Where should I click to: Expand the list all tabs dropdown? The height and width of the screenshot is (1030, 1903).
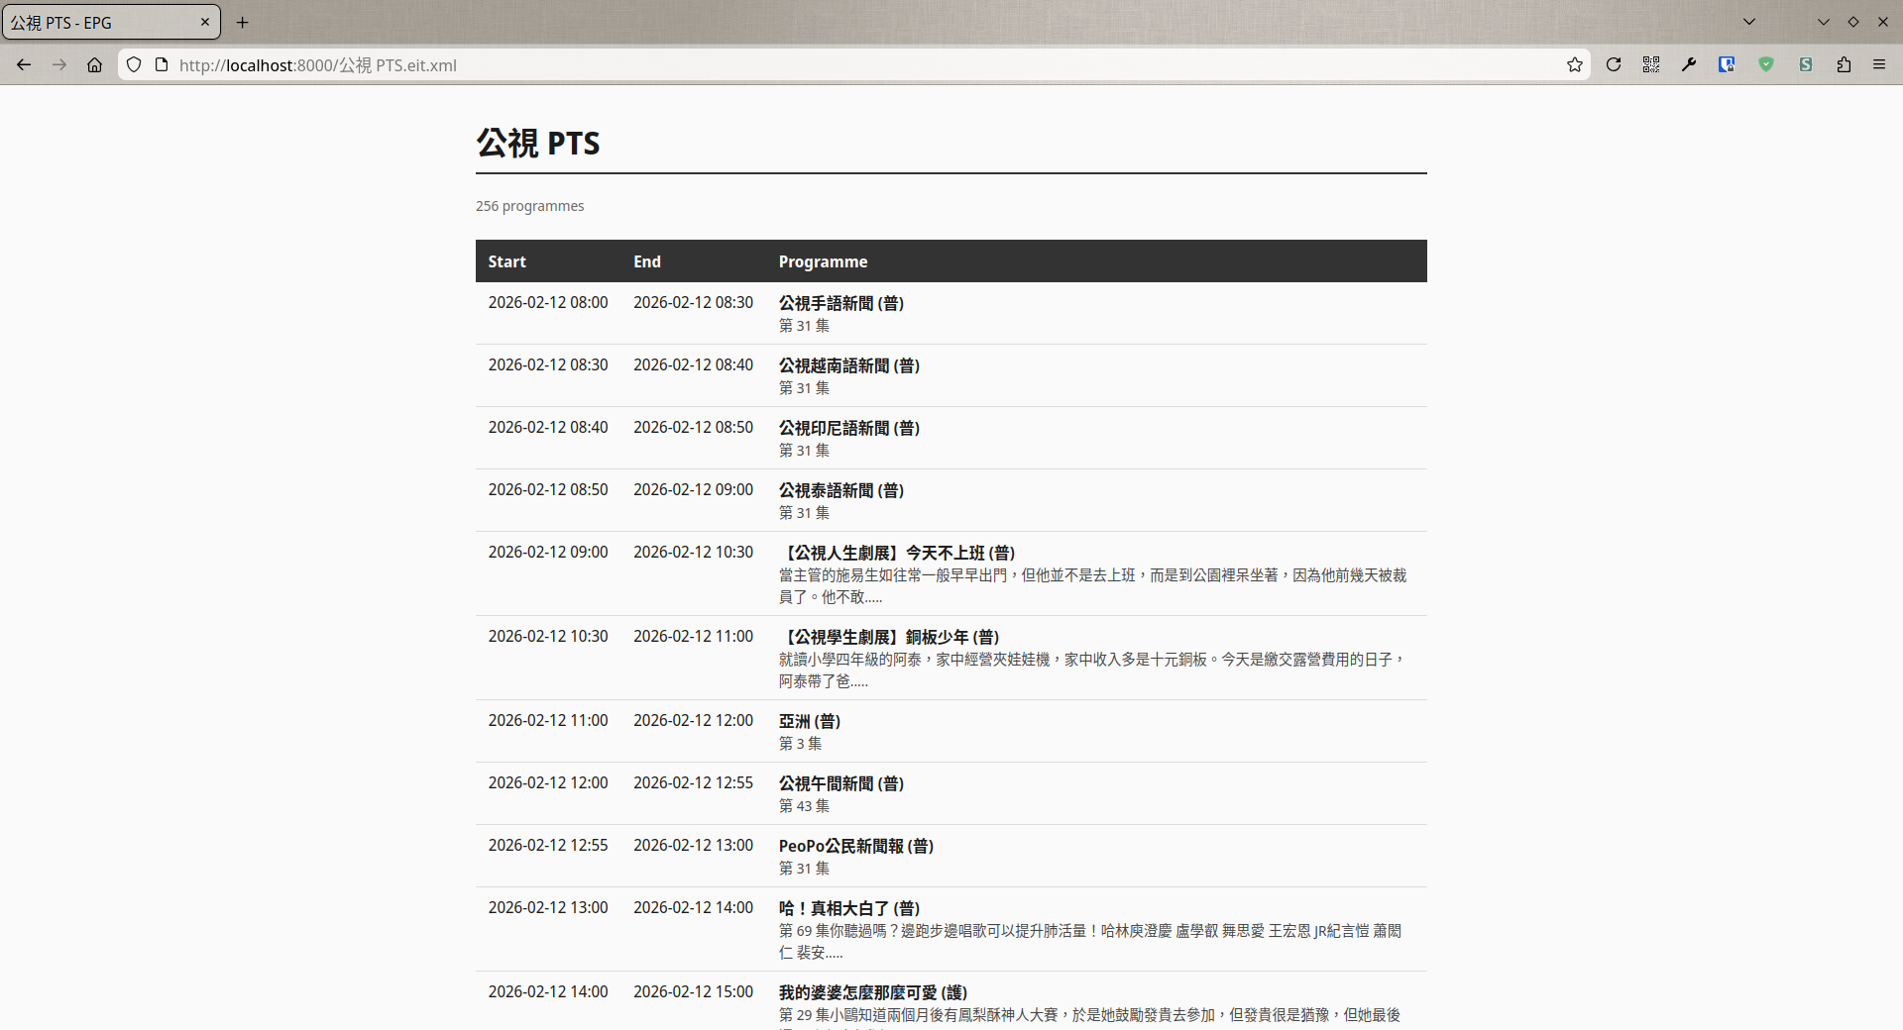[x=1749, y=22]
